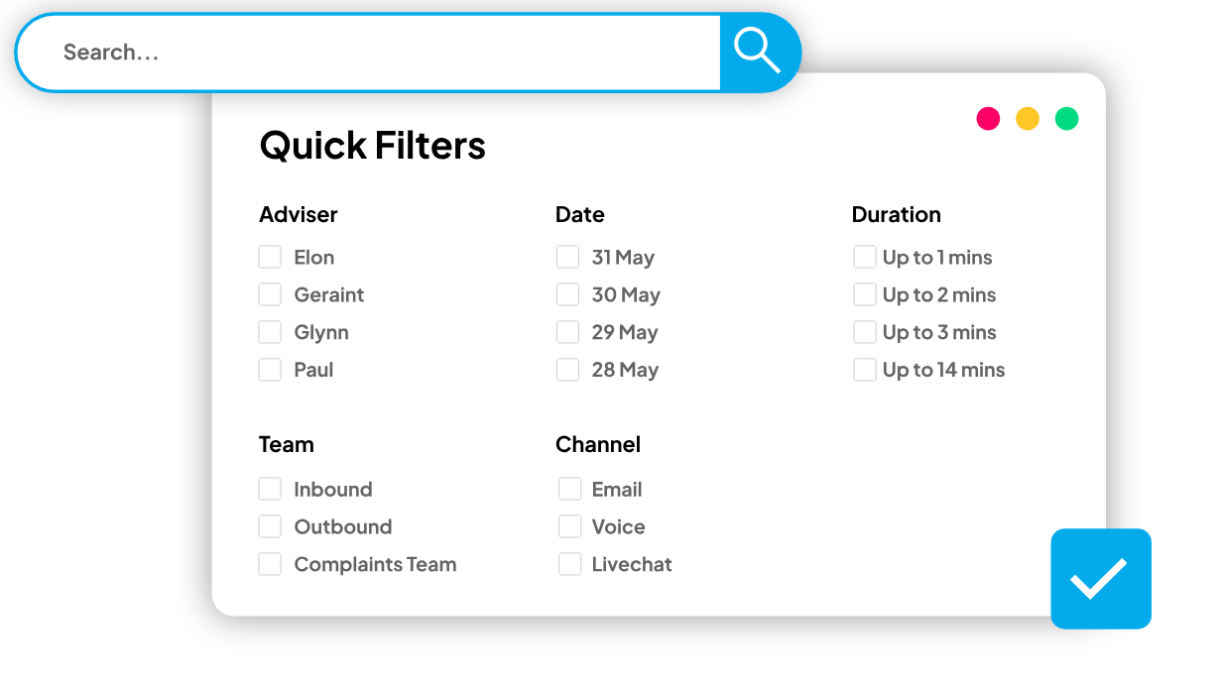Type in the Search field
The image size is (1220, 685).
pyautogui.click(x=377, y=53)
